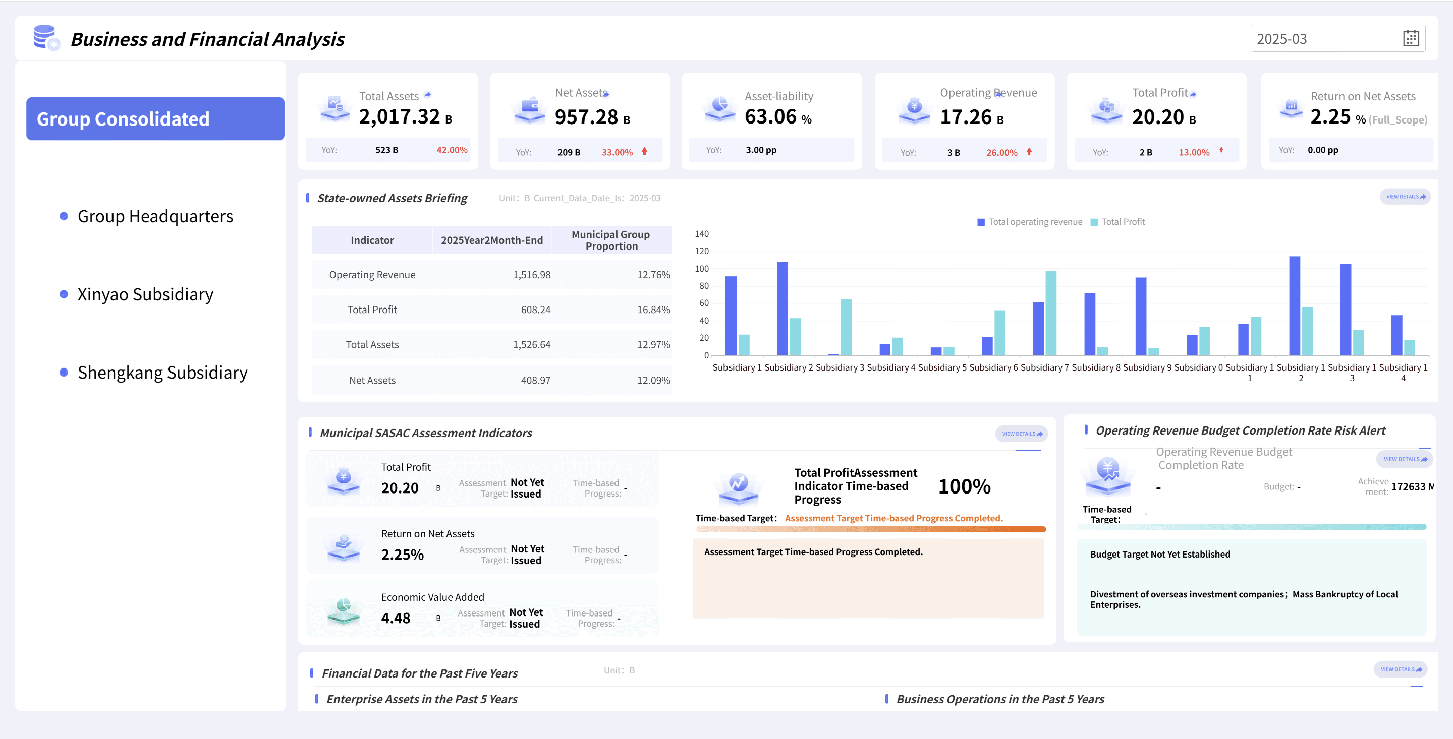Screen dimensions: 1453x739
Task: Click the SASAC Return on Net Assets icon
Action: point(344,547)
